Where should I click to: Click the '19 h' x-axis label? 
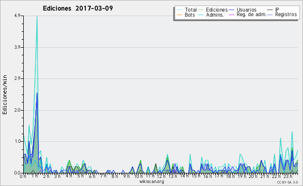pos(241,176)
